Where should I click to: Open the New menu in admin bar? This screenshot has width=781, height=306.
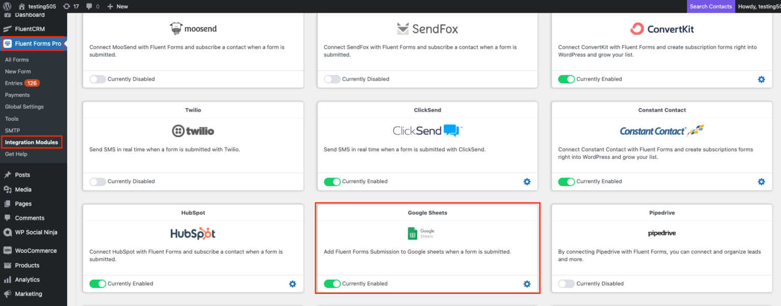(117, 6)
